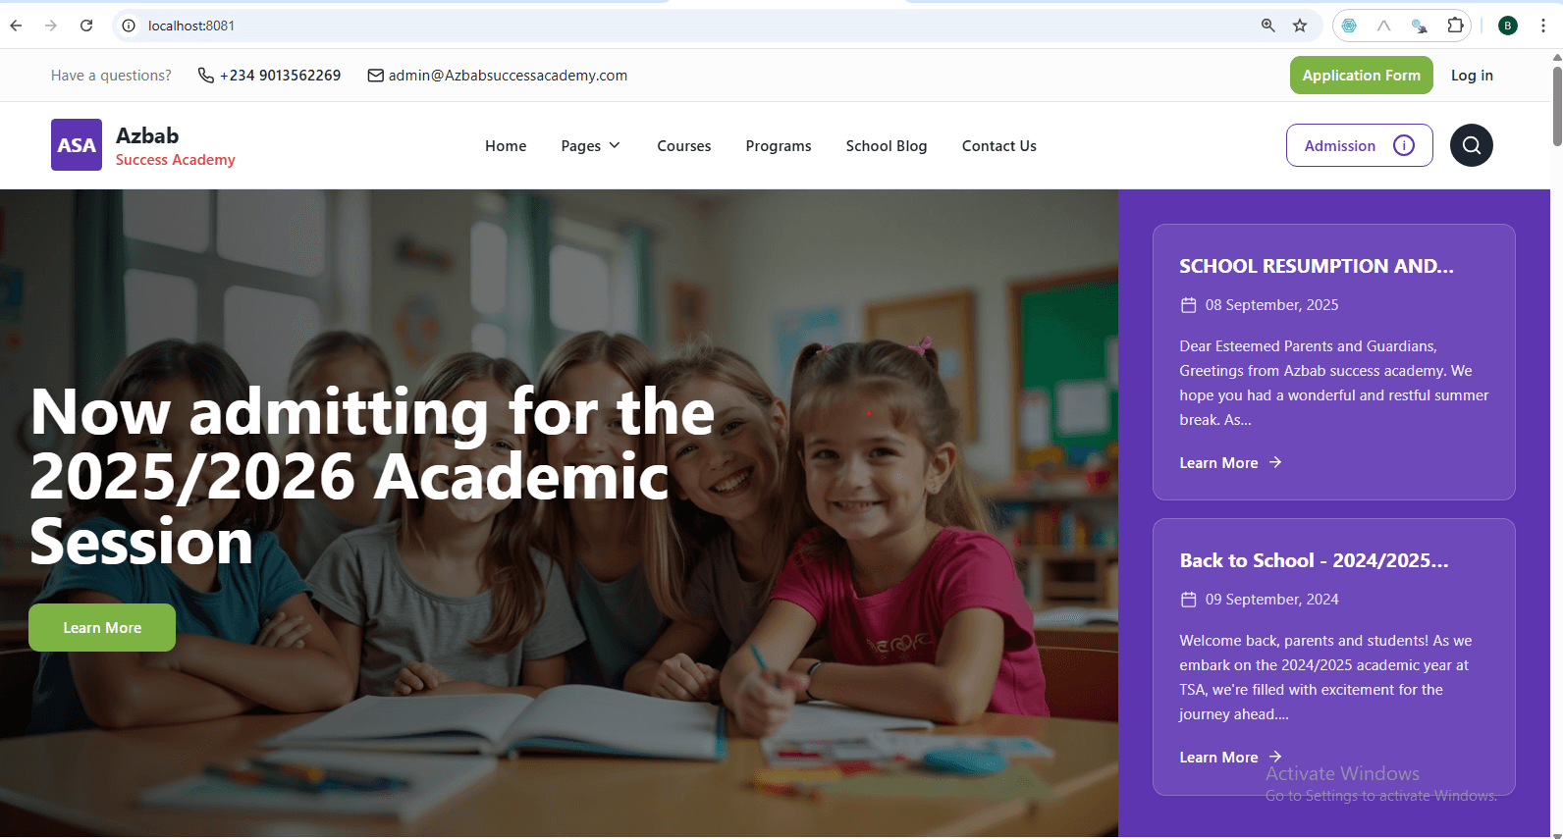
Task: Go back with the browser back arrow
Action: point(17,26)
